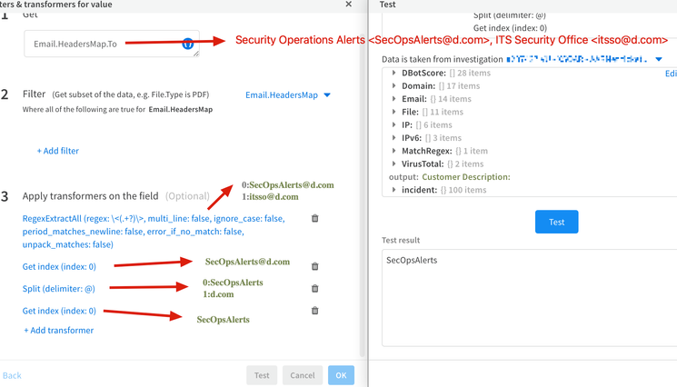
Task: Click the blue icon inside the Get field
Action: [188, 44]
